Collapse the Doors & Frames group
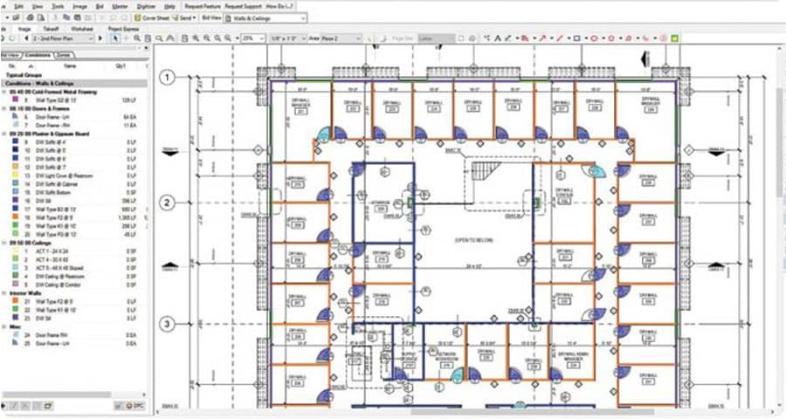The image size is (786, 419). pyautogui.click(x=4, y=109)
